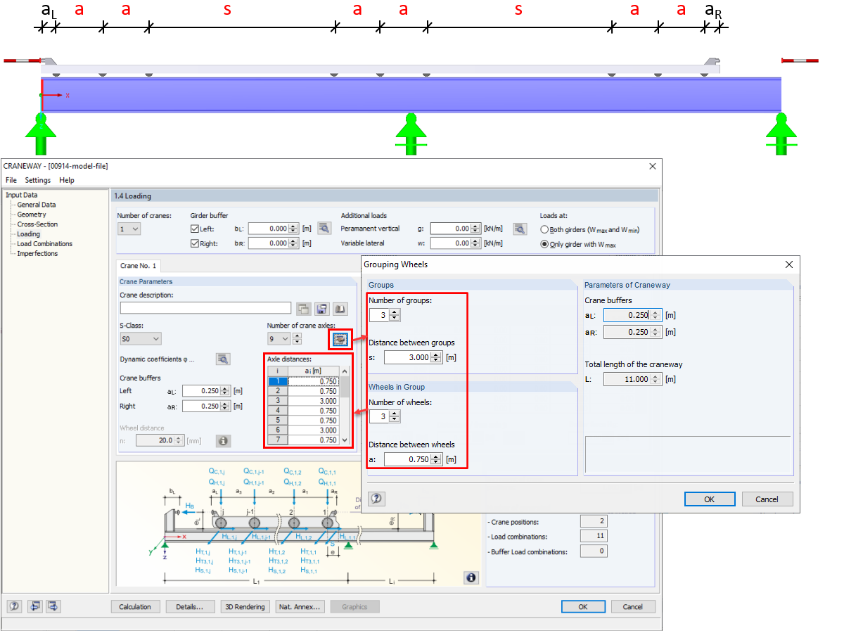Open Number of crane axles dropdown
844x633 pixels.
(279, 339)
